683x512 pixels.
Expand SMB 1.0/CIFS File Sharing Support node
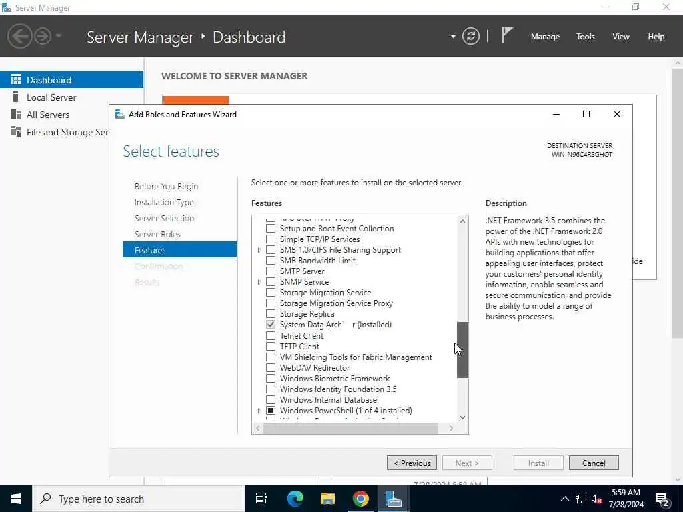point(259,250)
